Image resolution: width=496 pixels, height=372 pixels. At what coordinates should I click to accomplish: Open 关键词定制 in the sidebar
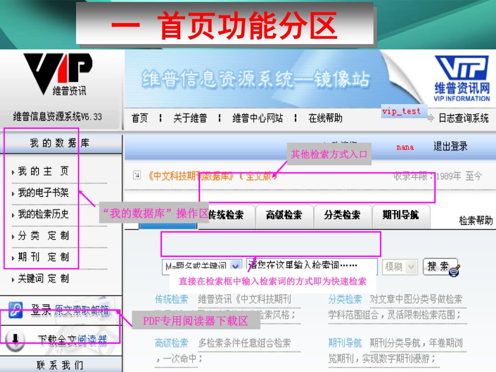click(x=43, y=279)
